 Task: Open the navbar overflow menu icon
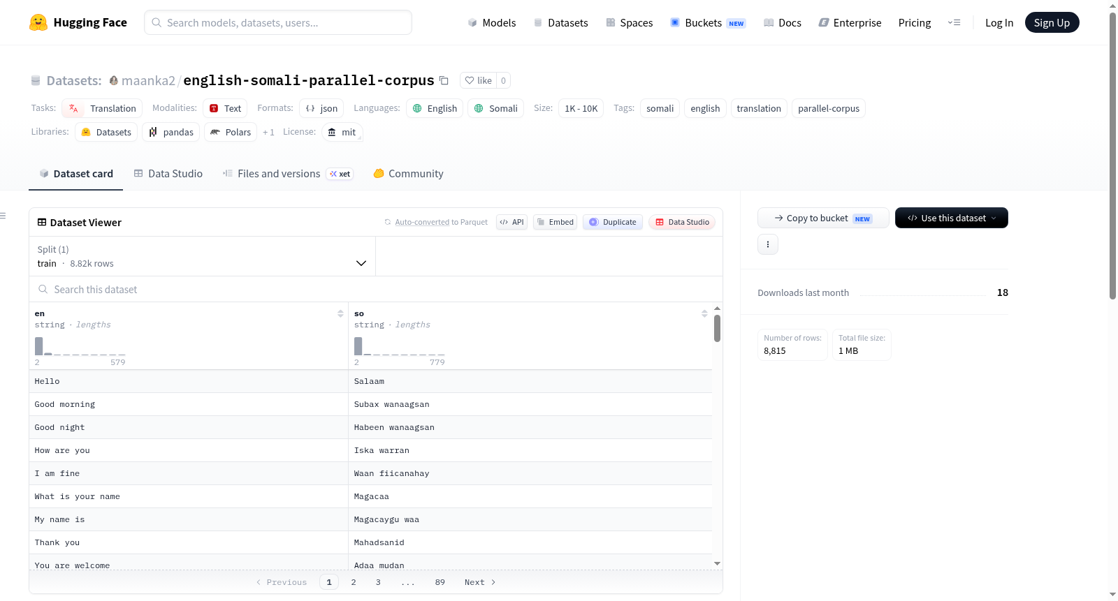[x=954, y=22]
